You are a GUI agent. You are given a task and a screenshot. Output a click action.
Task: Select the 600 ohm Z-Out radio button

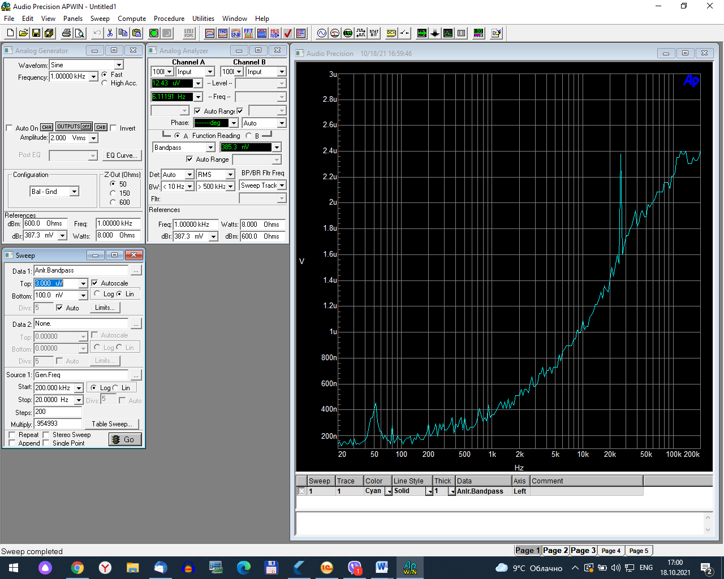pyautogui.click(x=113, y=202)
